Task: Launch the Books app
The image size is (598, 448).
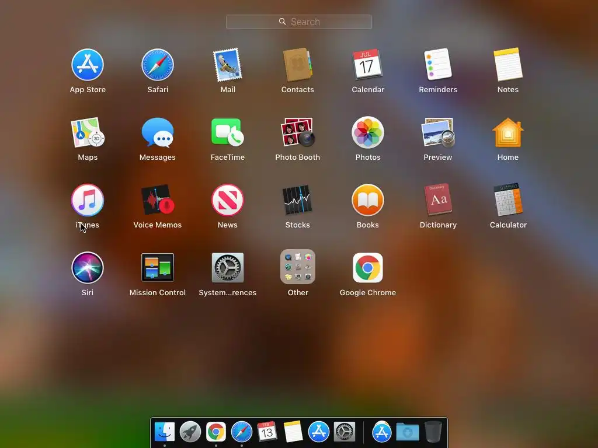Action: point(368,200)
